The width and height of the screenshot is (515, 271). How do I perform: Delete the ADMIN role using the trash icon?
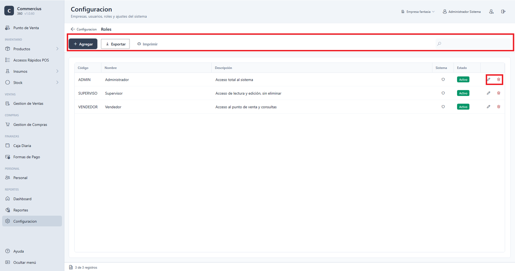[499, 80]
